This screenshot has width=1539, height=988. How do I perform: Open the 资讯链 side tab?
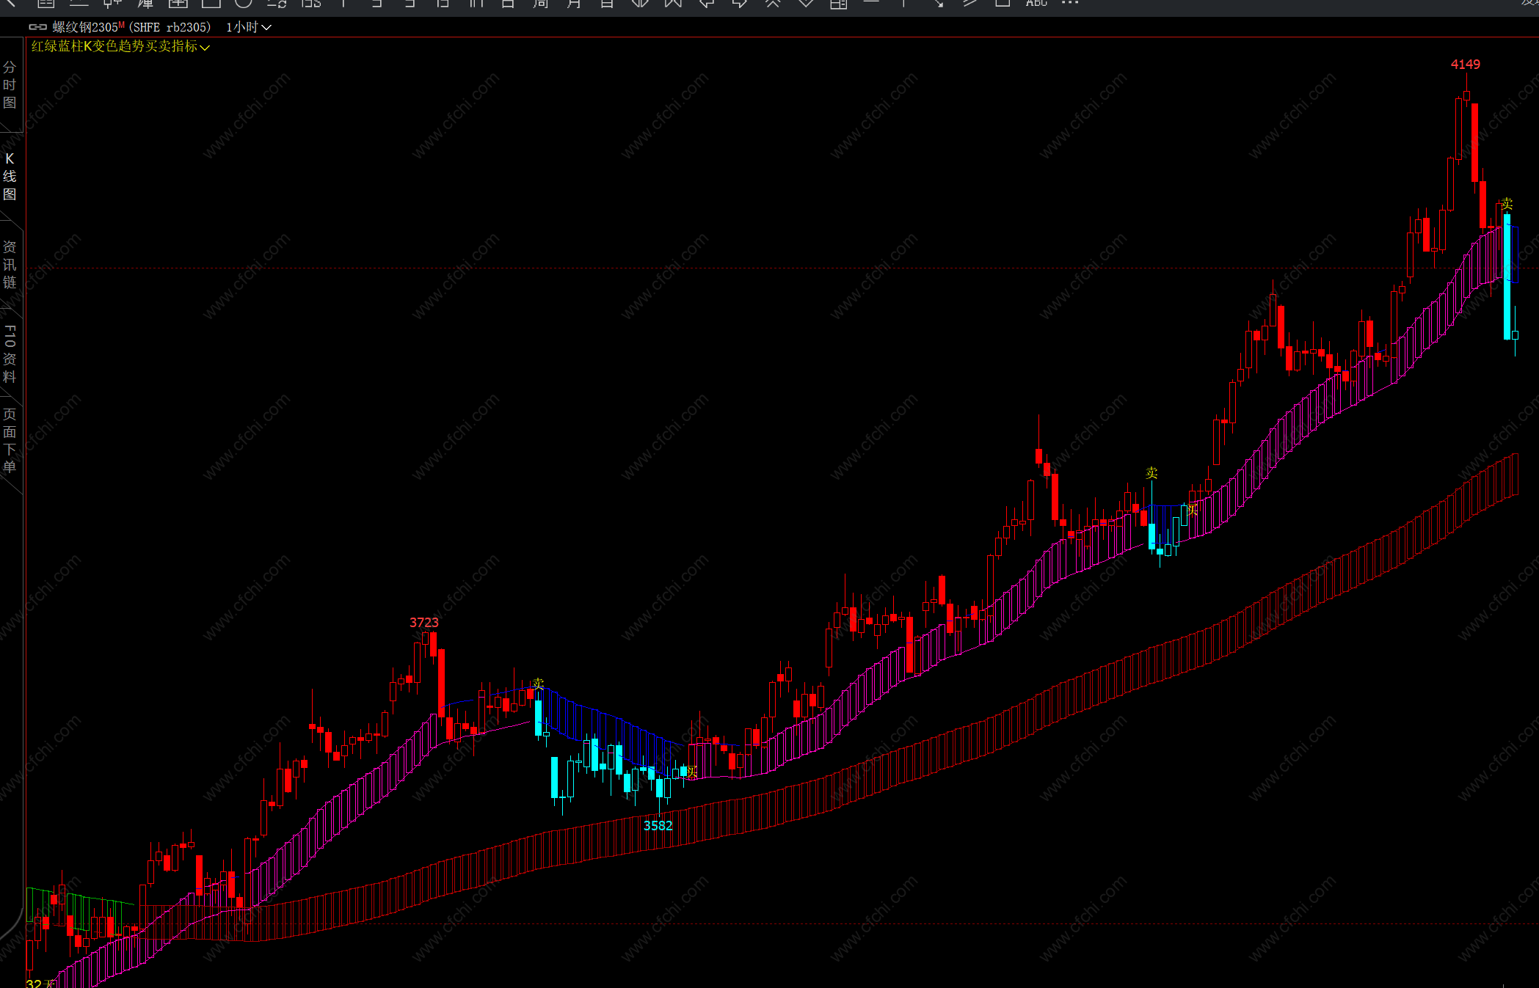(x=10, y=264)
